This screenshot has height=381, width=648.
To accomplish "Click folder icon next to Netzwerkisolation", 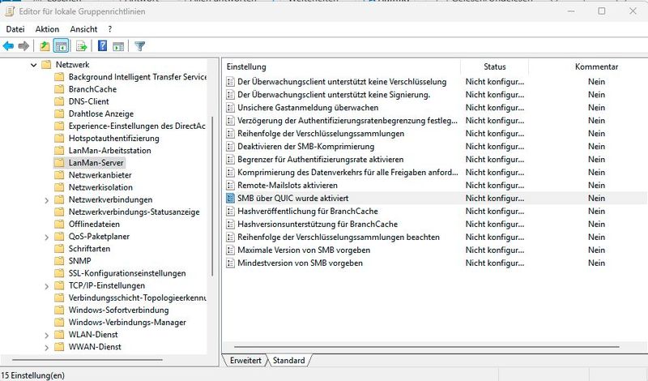I will pyautogui.click(x=59, y=187).
